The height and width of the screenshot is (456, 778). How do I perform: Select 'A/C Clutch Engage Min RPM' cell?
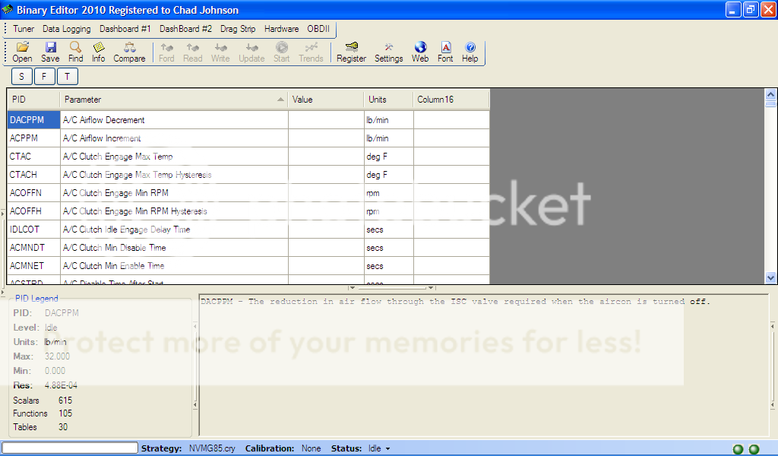click(174, 193)
